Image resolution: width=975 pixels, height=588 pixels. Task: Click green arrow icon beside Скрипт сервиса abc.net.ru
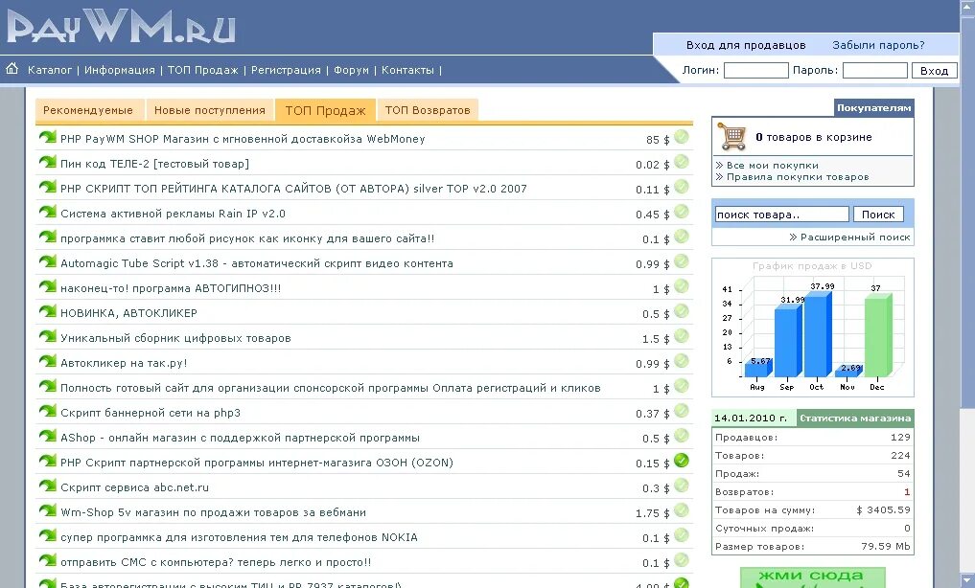48,485
